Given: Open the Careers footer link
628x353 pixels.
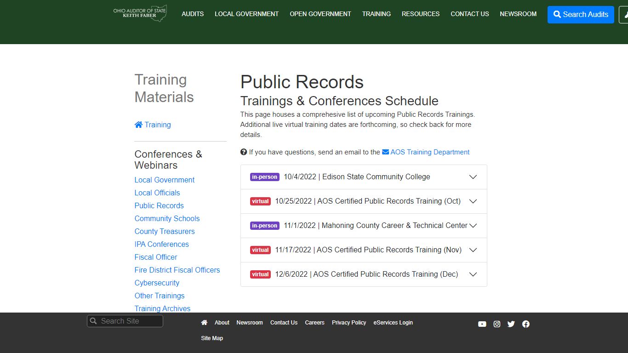Looking at the screenshot, I should [314, 323].
